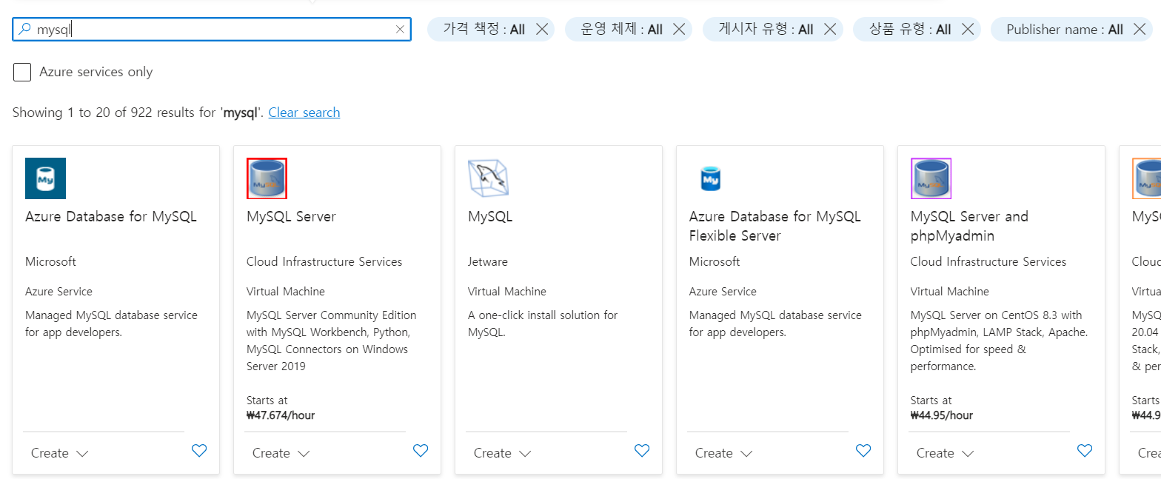Expand Create dropdown for Azure Database for MySQL
The width and height of the screenshot is (1161, 479).
(59, 453)
